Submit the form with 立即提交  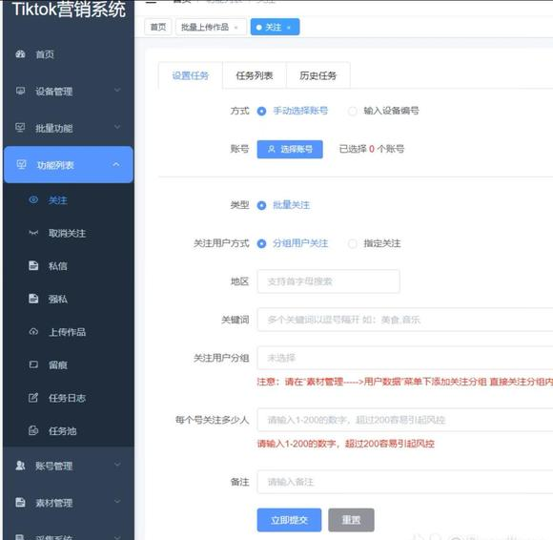[289, 520]
